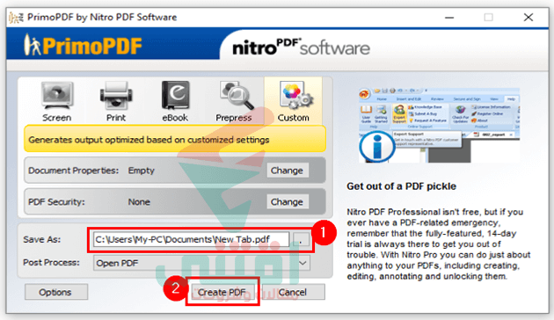Viewport: 554px width, 320px height.
Task: Click the Save As file path field
Action: pyautogui.click(x=191, y=239)
